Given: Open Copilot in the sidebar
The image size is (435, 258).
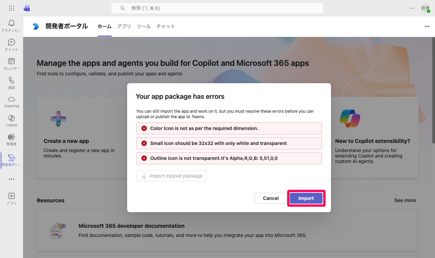Looking at the screenshot, I should pyautogui.click(x=12, y=121).
